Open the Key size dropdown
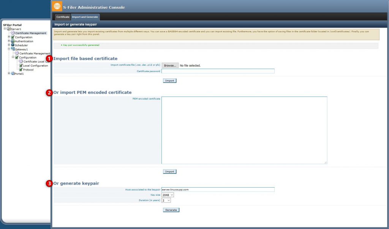The image size is (389, 229). pos(168,195)
